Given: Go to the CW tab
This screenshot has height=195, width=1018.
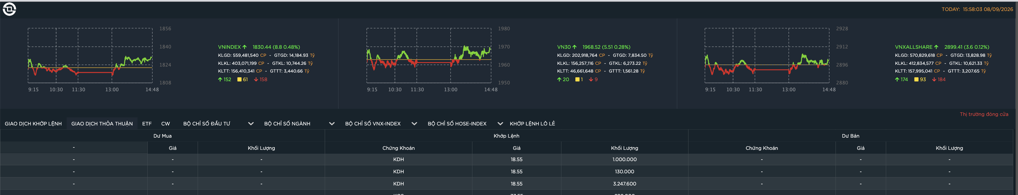Looking at the screenshot, I should coord(165,124).
